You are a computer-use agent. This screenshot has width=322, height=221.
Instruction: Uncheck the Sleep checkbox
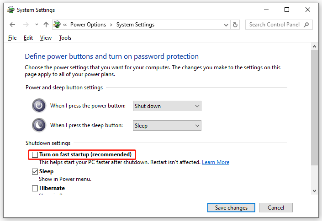point(35,171)
